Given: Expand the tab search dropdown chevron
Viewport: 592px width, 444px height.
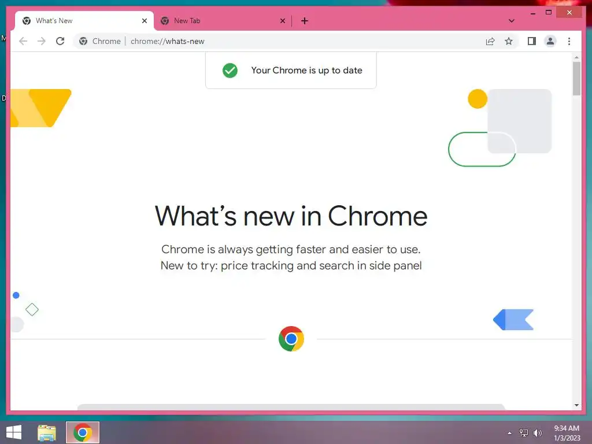Looking at the screenshot, I should 511,21.
